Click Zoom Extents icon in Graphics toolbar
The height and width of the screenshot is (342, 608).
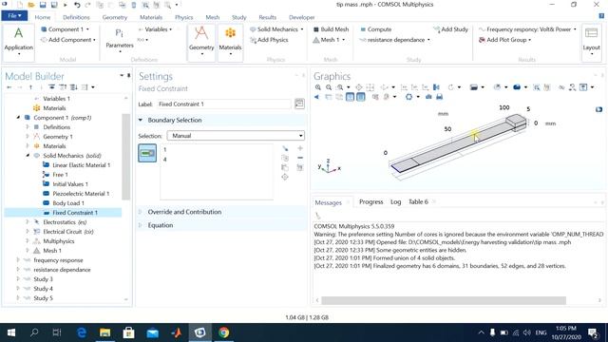tap(359, 87)
